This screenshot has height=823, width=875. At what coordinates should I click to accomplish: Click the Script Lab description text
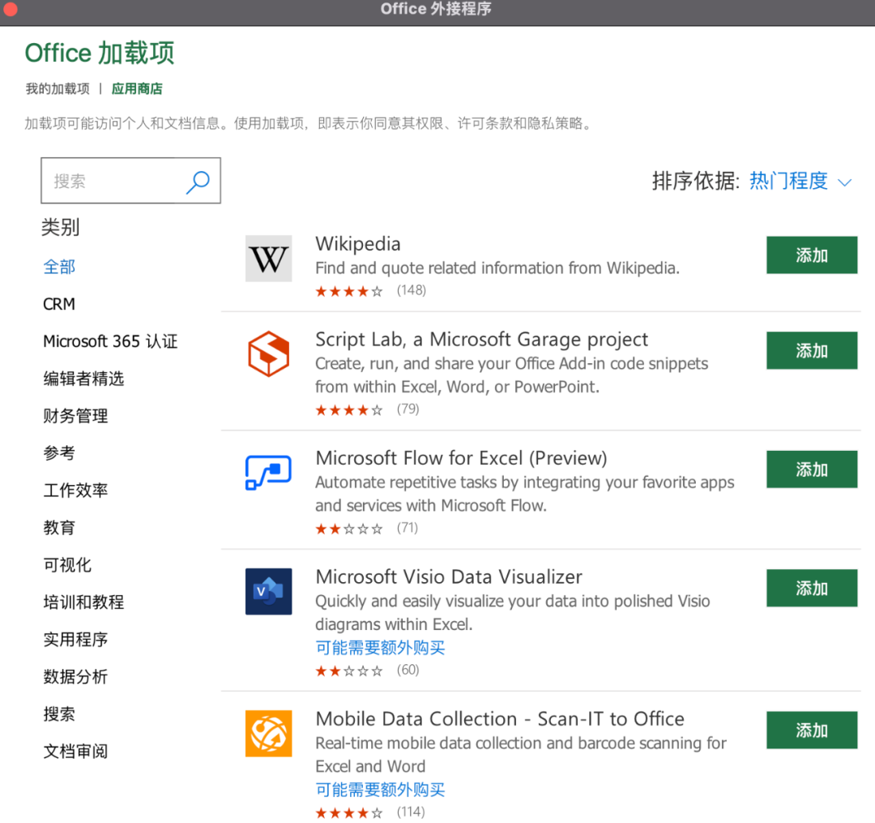[512, 375]
